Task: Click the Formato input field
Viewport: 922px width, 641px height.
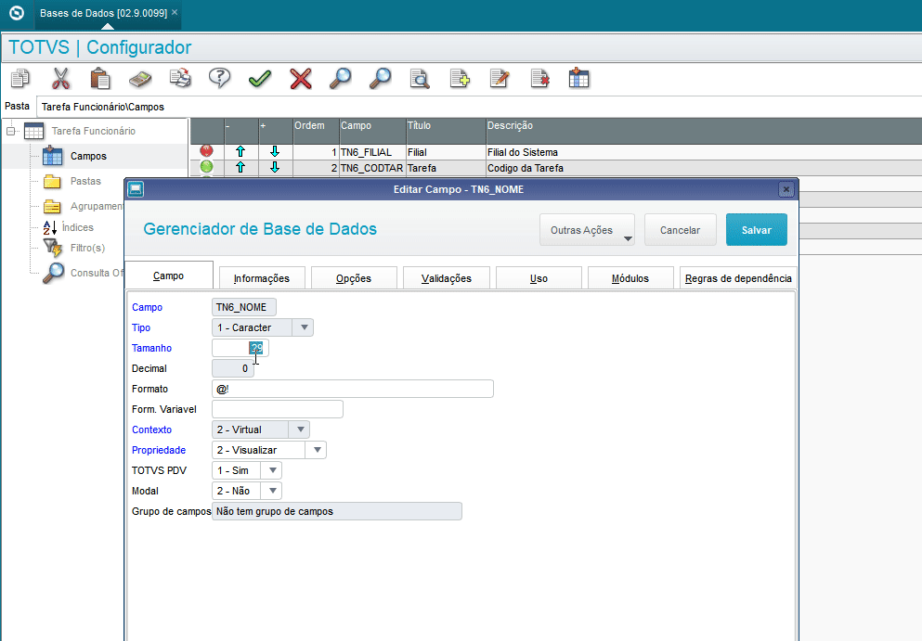Action: tap(352, 389)
